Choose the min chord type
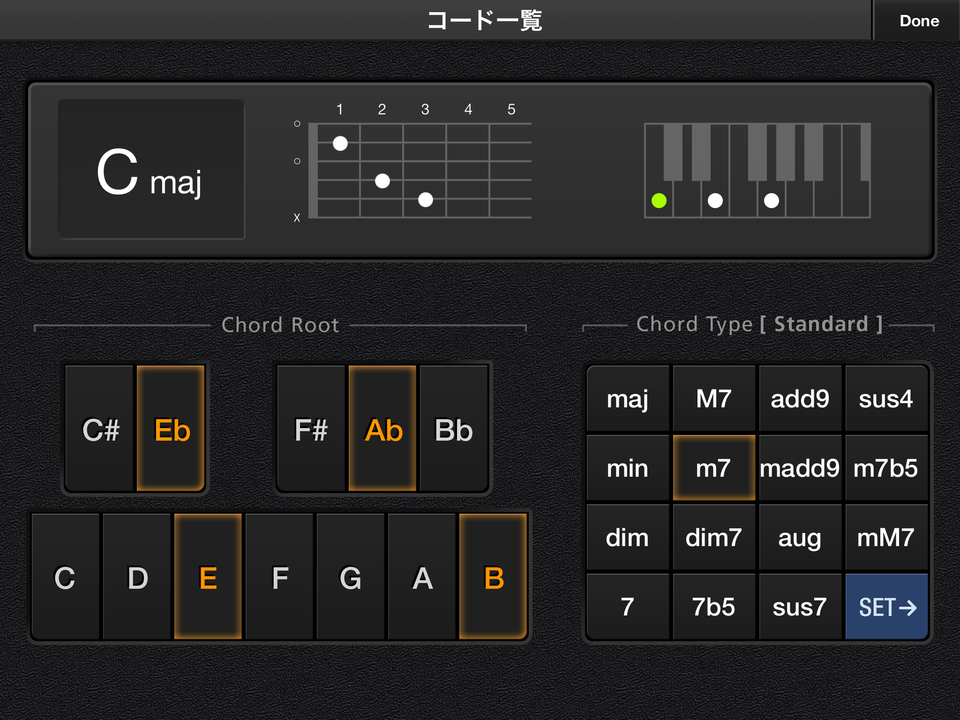 (x=628, y=468)
